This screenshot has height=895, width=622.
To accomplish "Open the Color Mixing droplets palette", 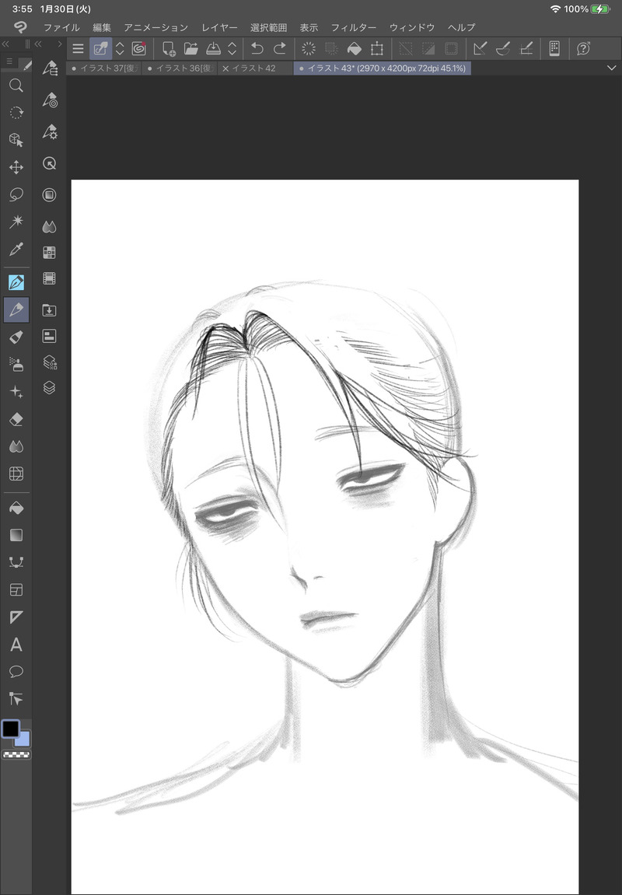I will (x=50, y=226).
